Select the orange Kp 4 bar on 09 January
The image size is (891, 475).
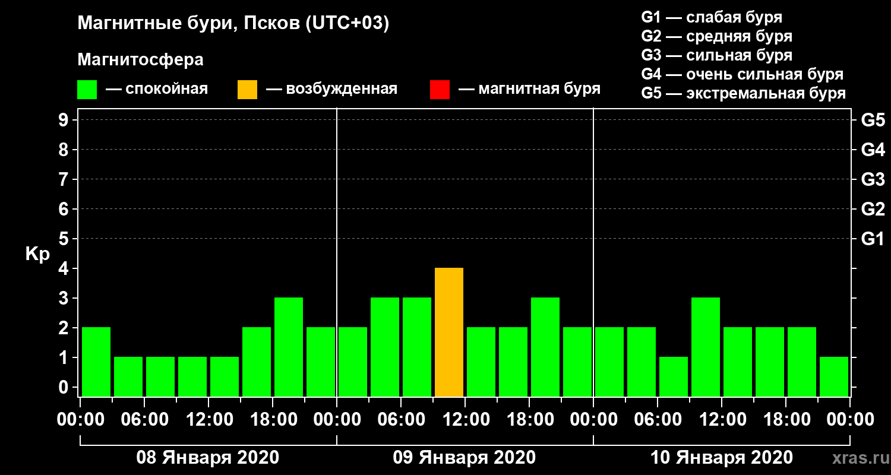[x=449, y=332]
